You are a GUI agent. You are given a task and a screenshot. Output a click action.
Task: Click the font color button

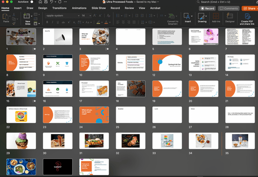(106, 22)
